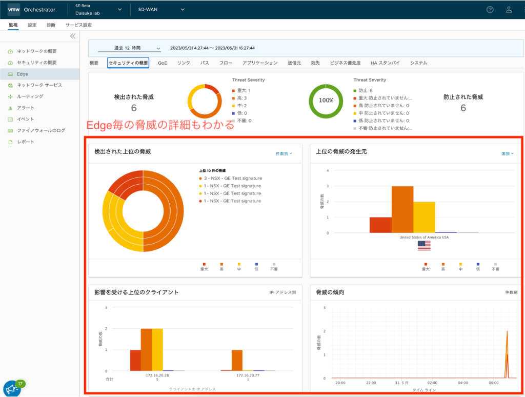The height and width of the screenshot is (397, 525).
Task: Click the United States flag thumbnail
Action: [424, 246]
